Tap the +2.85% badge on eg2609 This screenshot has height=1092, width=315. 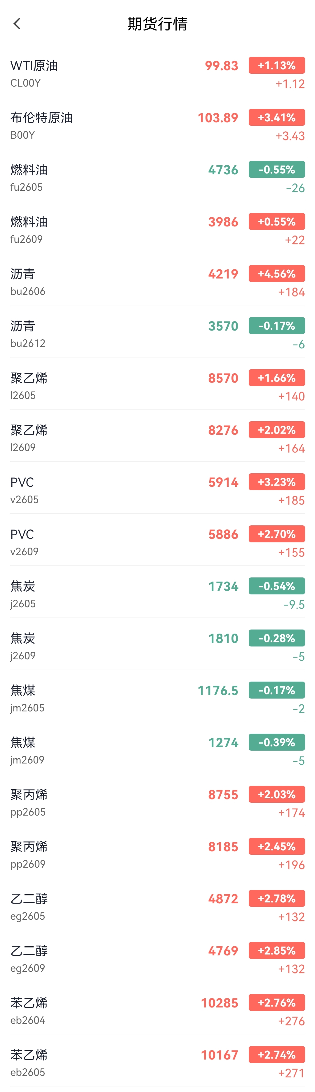[x=276, y=950]
